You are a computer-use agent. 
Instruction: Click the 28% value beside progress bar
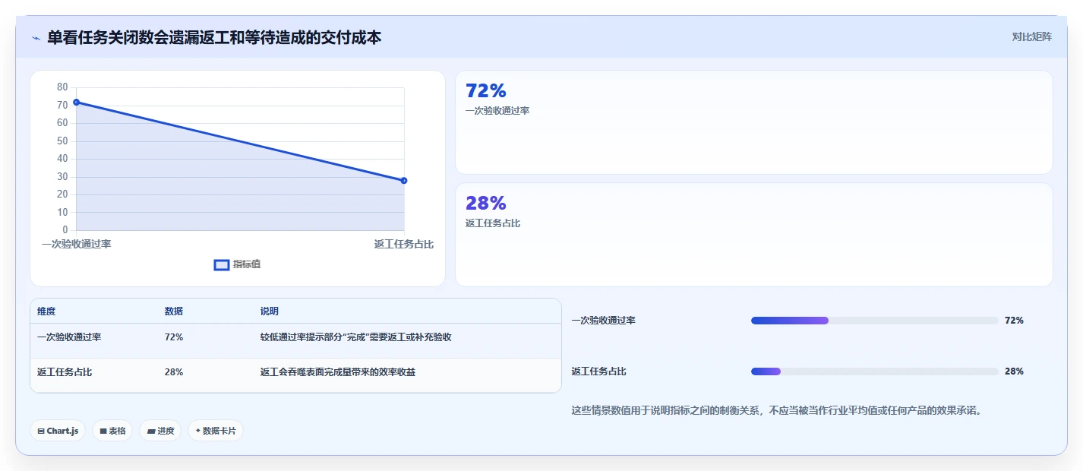1014,371
